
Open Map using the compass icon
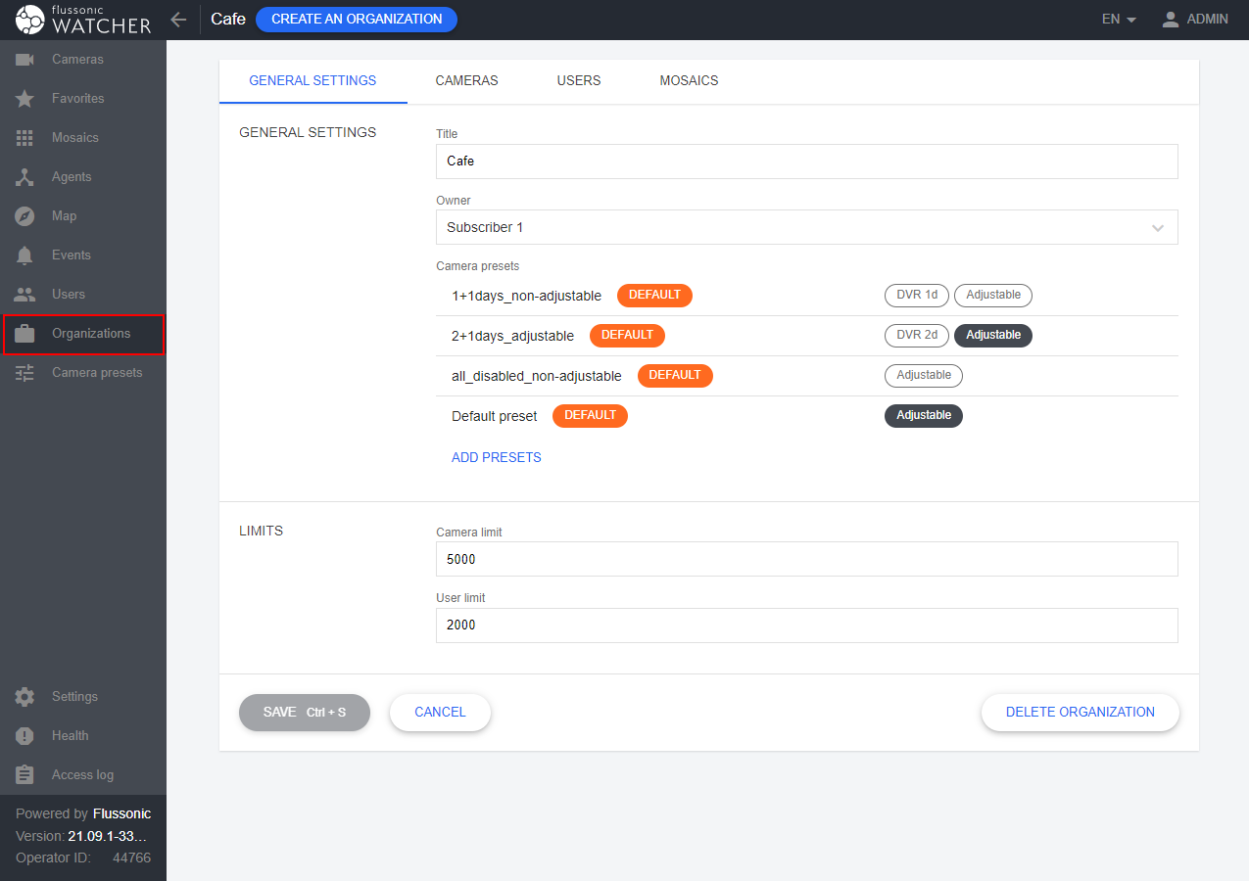click(x=25, y=216)
